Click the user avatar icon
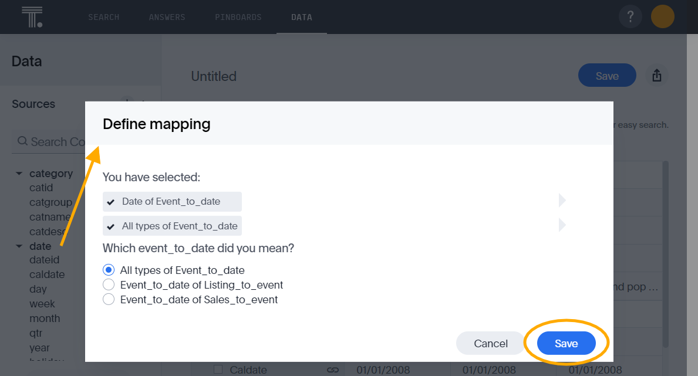The width and height of the screenshot is (698, 376). click(662, 16)
